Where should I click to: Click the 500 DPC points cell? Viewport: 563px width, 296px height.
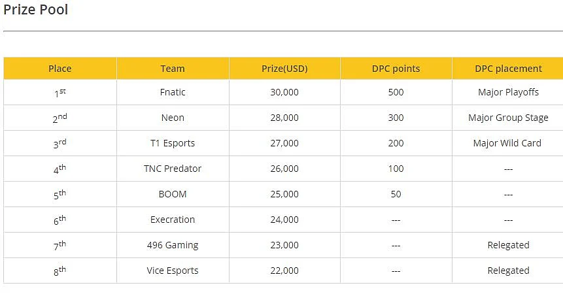396,92
